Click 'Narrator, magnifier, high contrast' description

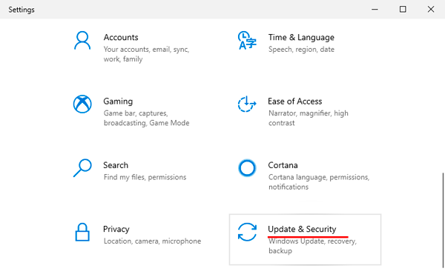click(x=309, y=118)
